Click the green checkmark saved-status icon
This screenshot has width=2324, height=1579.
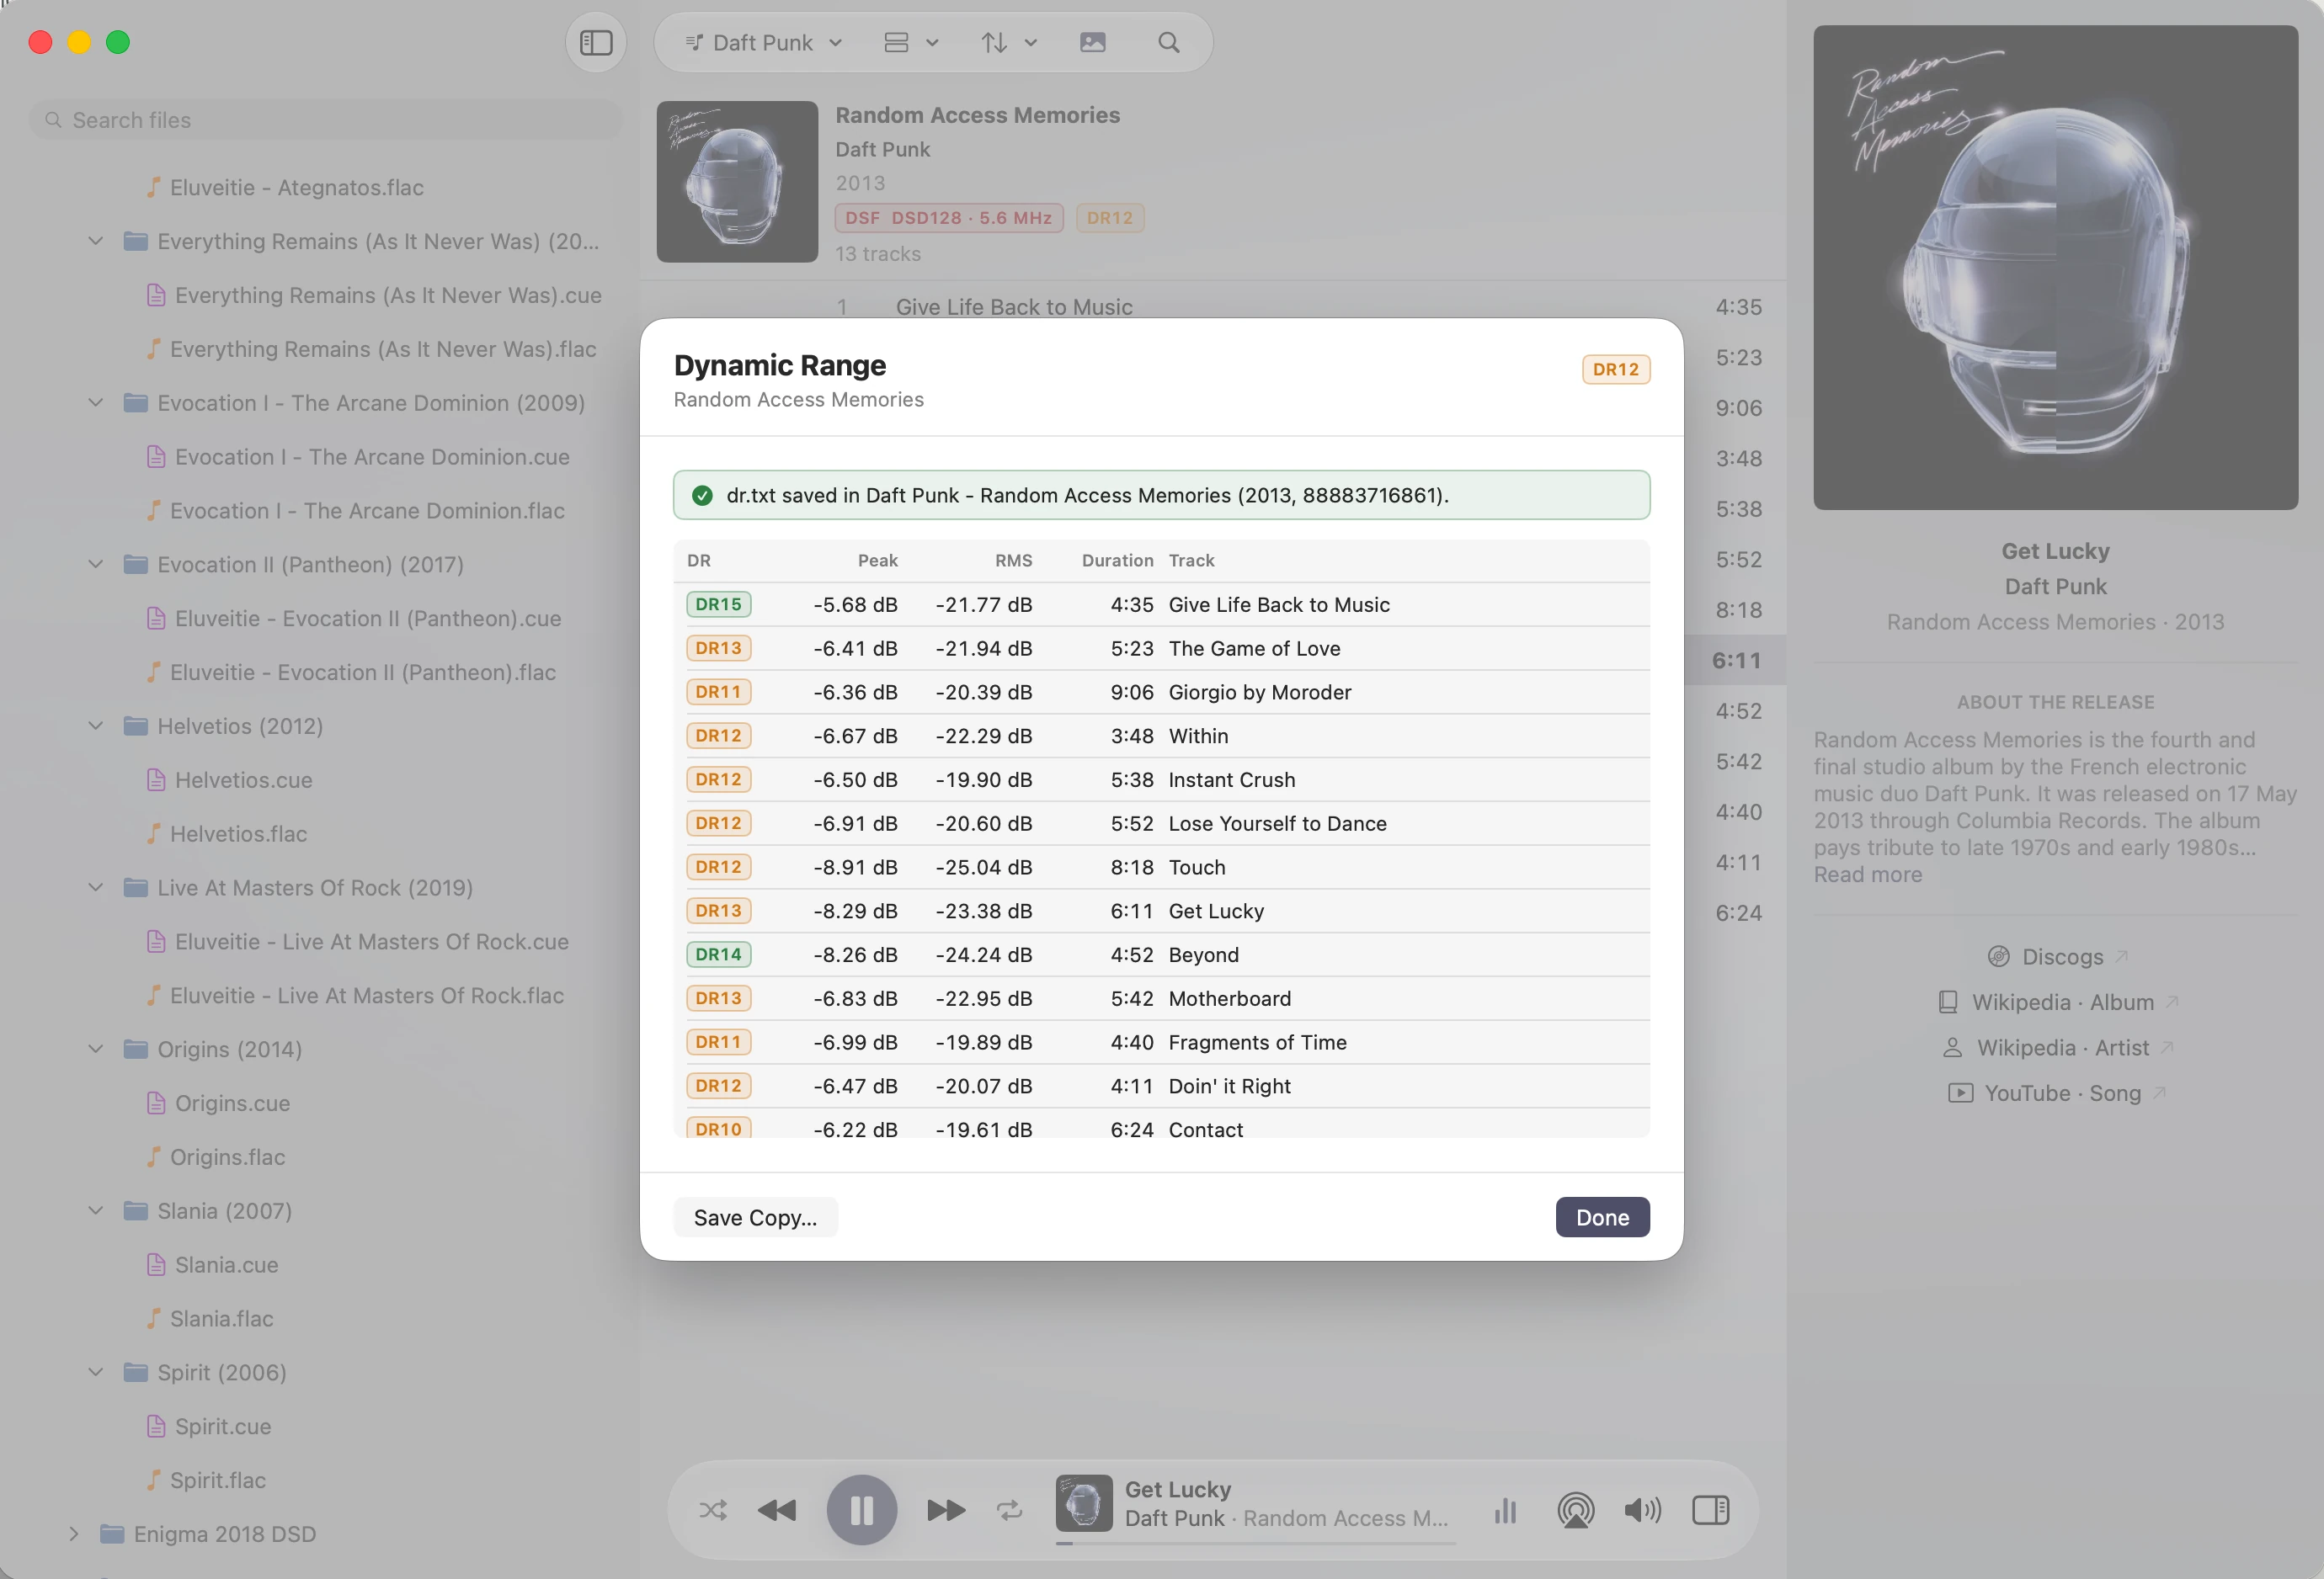point(702,496)
